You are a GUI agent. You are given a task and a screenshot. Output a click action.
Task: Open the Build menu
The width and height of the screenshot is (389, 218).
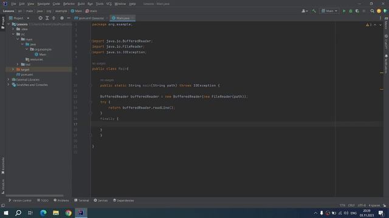pyautogui.click(x=81, y=4)
